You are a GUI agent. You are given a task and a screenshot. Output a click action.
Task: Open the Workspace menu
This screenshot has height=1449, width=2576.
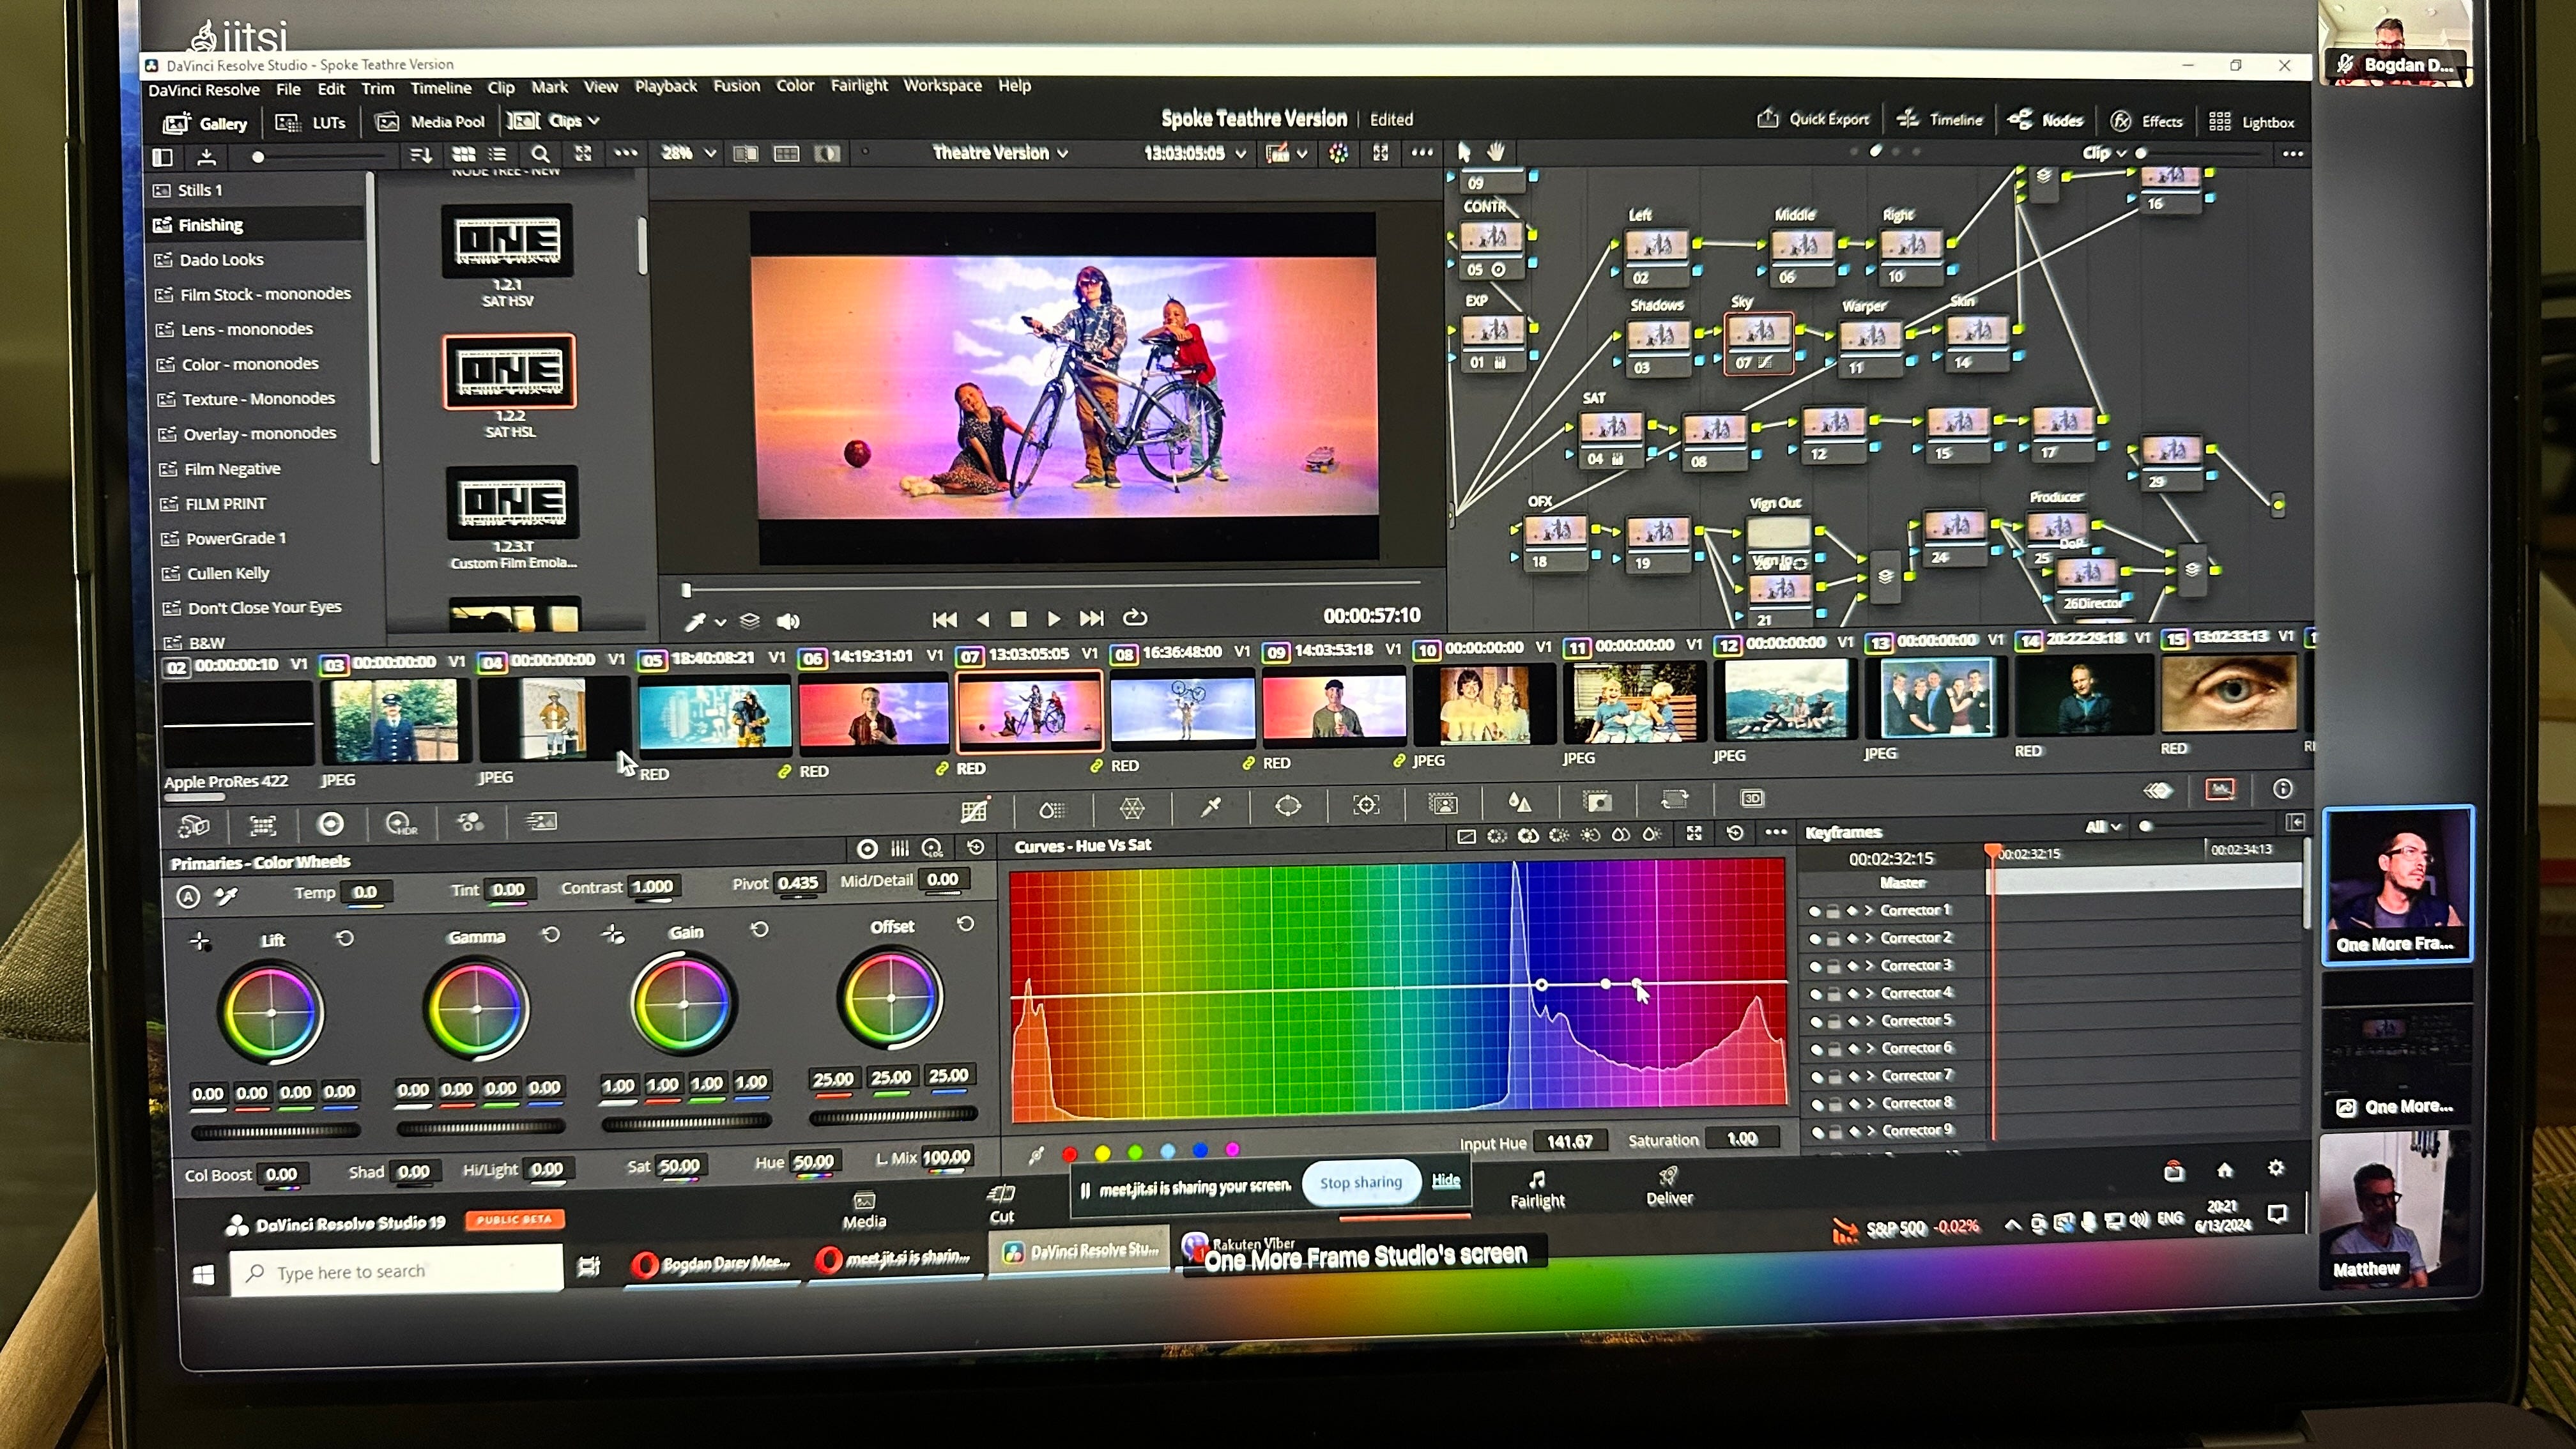[x=943, y=86]
